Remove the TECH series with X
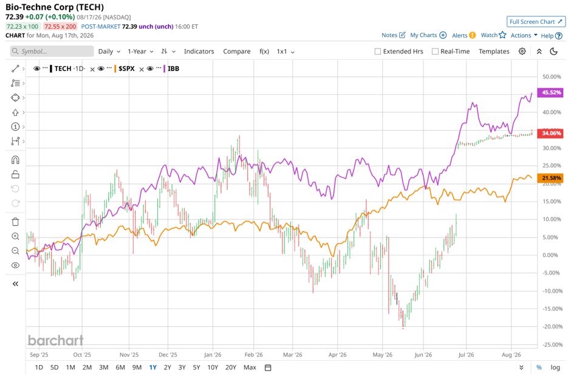Image resolution: width=571 pixels, height=376 pixels. click(92, 69)
